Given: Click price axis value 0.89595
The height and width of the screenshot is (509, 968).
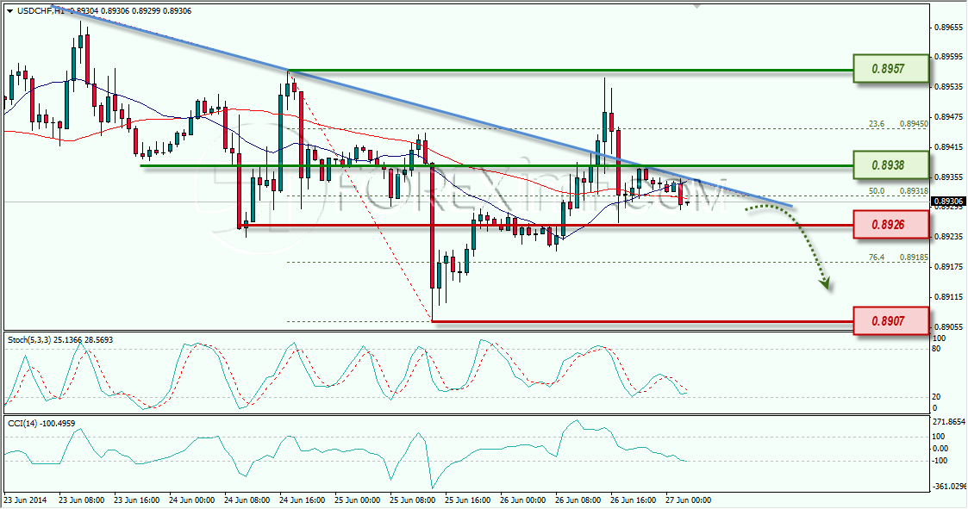Looking at the screenshot, I should (x=950, y=57).
